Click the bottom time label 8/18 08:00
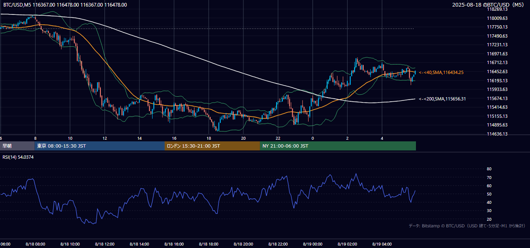This screenshot has height=248, width=530. (35, 244)
